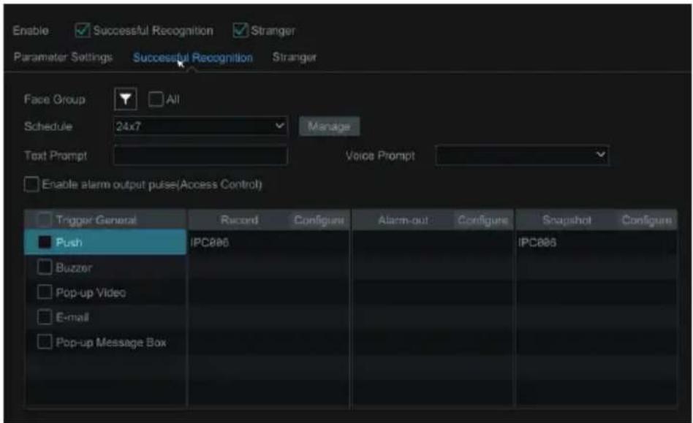Toggle the Push trigger checkbox
This screenshot has width=693, height=423.
coord(44,242)
